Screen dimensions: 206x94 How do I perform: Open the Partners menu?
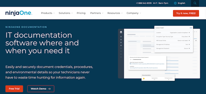tap(96, 13)
